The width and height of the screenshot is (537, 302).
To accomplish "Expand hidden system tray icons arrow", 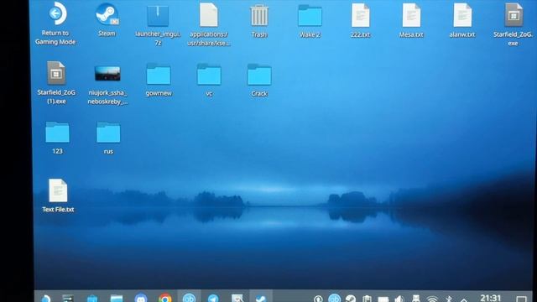I will (464, 299).
